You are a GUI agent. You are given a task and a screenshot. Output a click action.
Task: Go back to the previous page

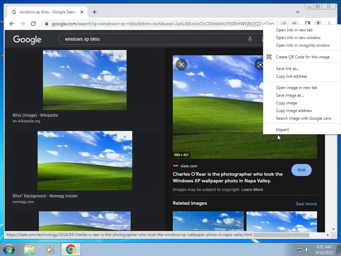pyautogui.click(x=12, y=24)
